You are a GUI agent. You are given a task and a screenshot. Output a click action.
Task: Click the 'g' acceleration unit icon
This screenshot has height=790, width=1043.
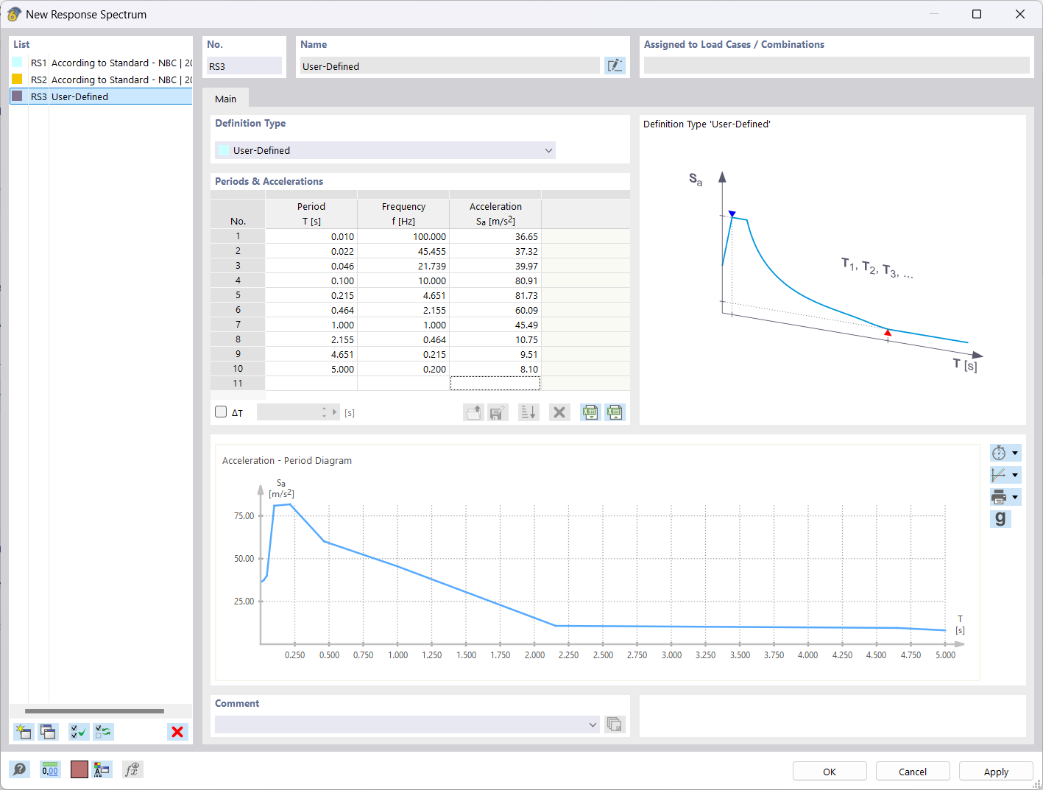1000,518
